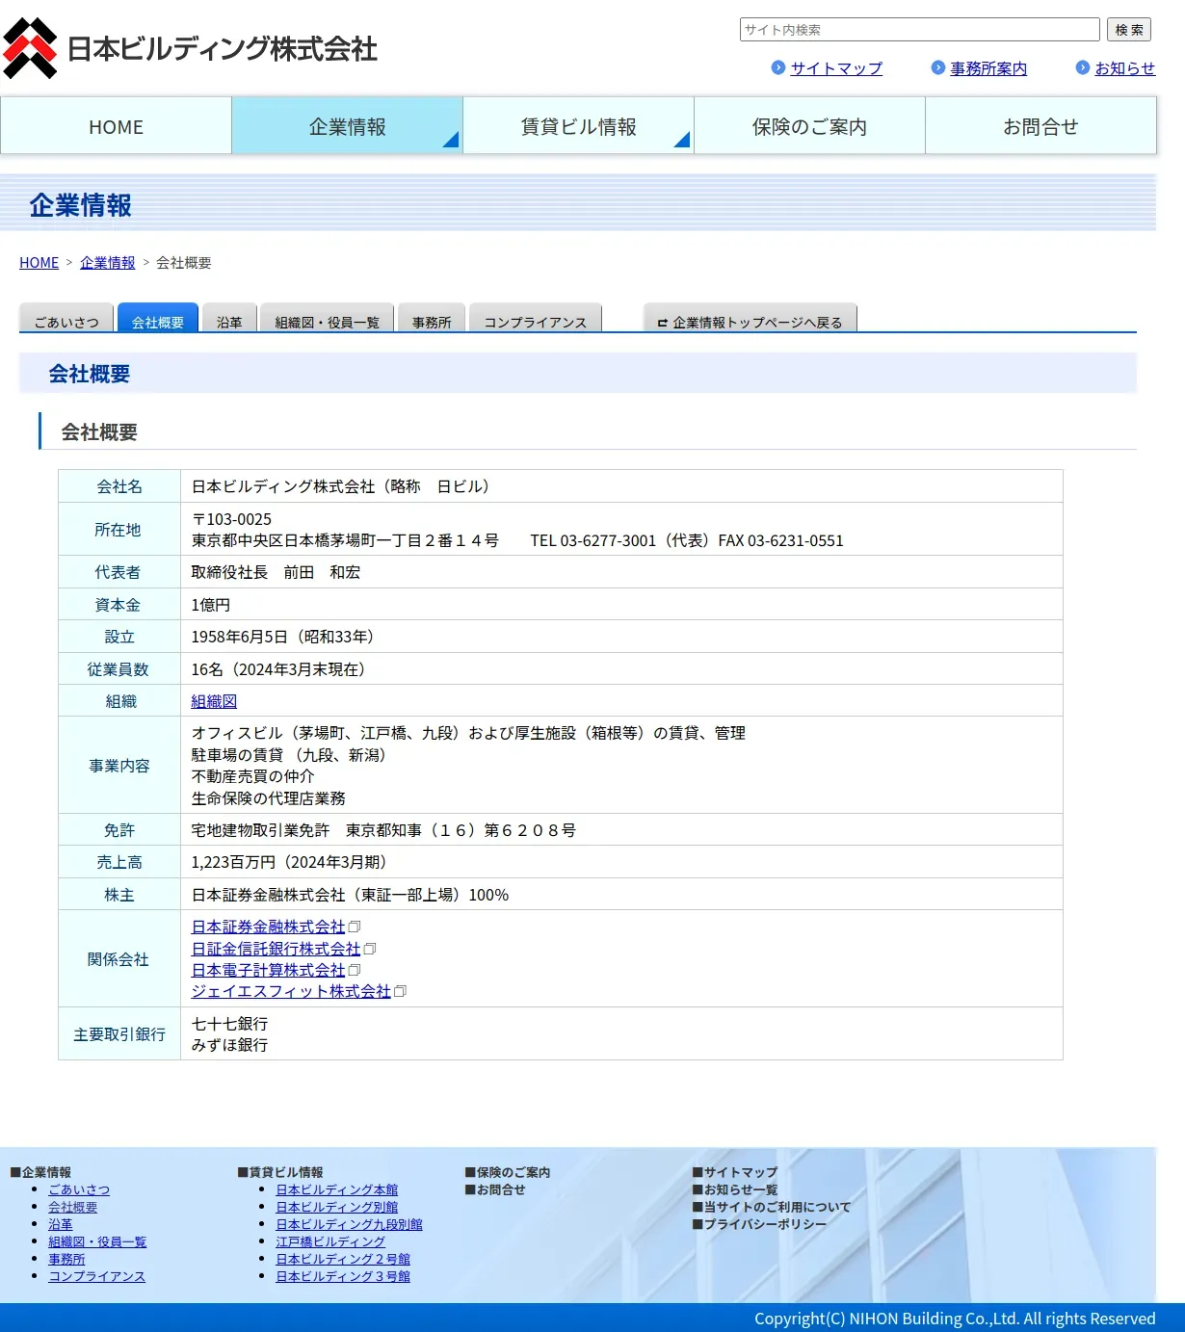Go to HOME in main navigation
Viewport: 1185px width, 1332px height.
(116, 126)
